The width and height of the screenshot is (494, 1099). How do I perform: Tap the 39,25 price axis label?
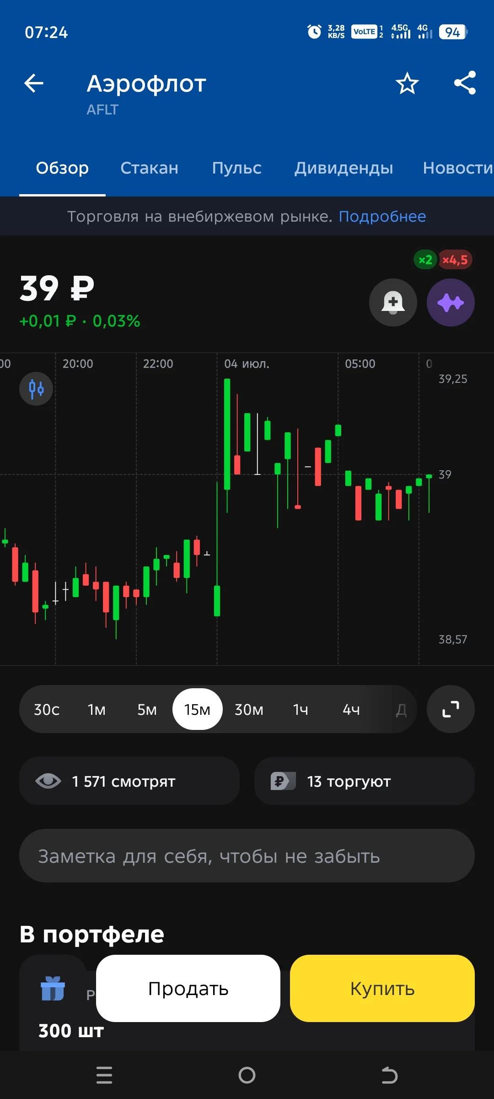tap(453, 379)
